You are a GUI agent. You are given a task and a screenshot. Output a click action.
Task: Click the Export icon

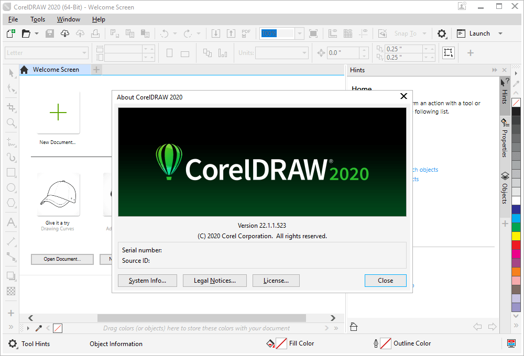pos(231,34)
